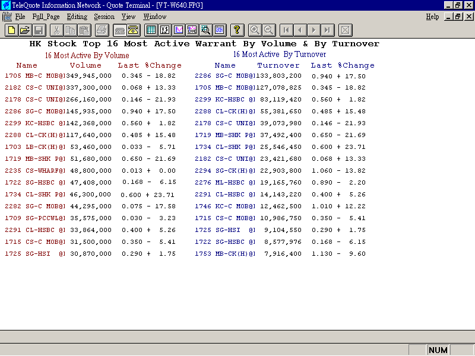Click turnover value 7,916,400
475x356 pixels.
coord(283,254)
